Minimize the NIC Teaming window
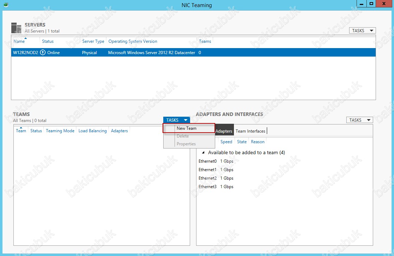394x256 pixels. click(361, 4)
